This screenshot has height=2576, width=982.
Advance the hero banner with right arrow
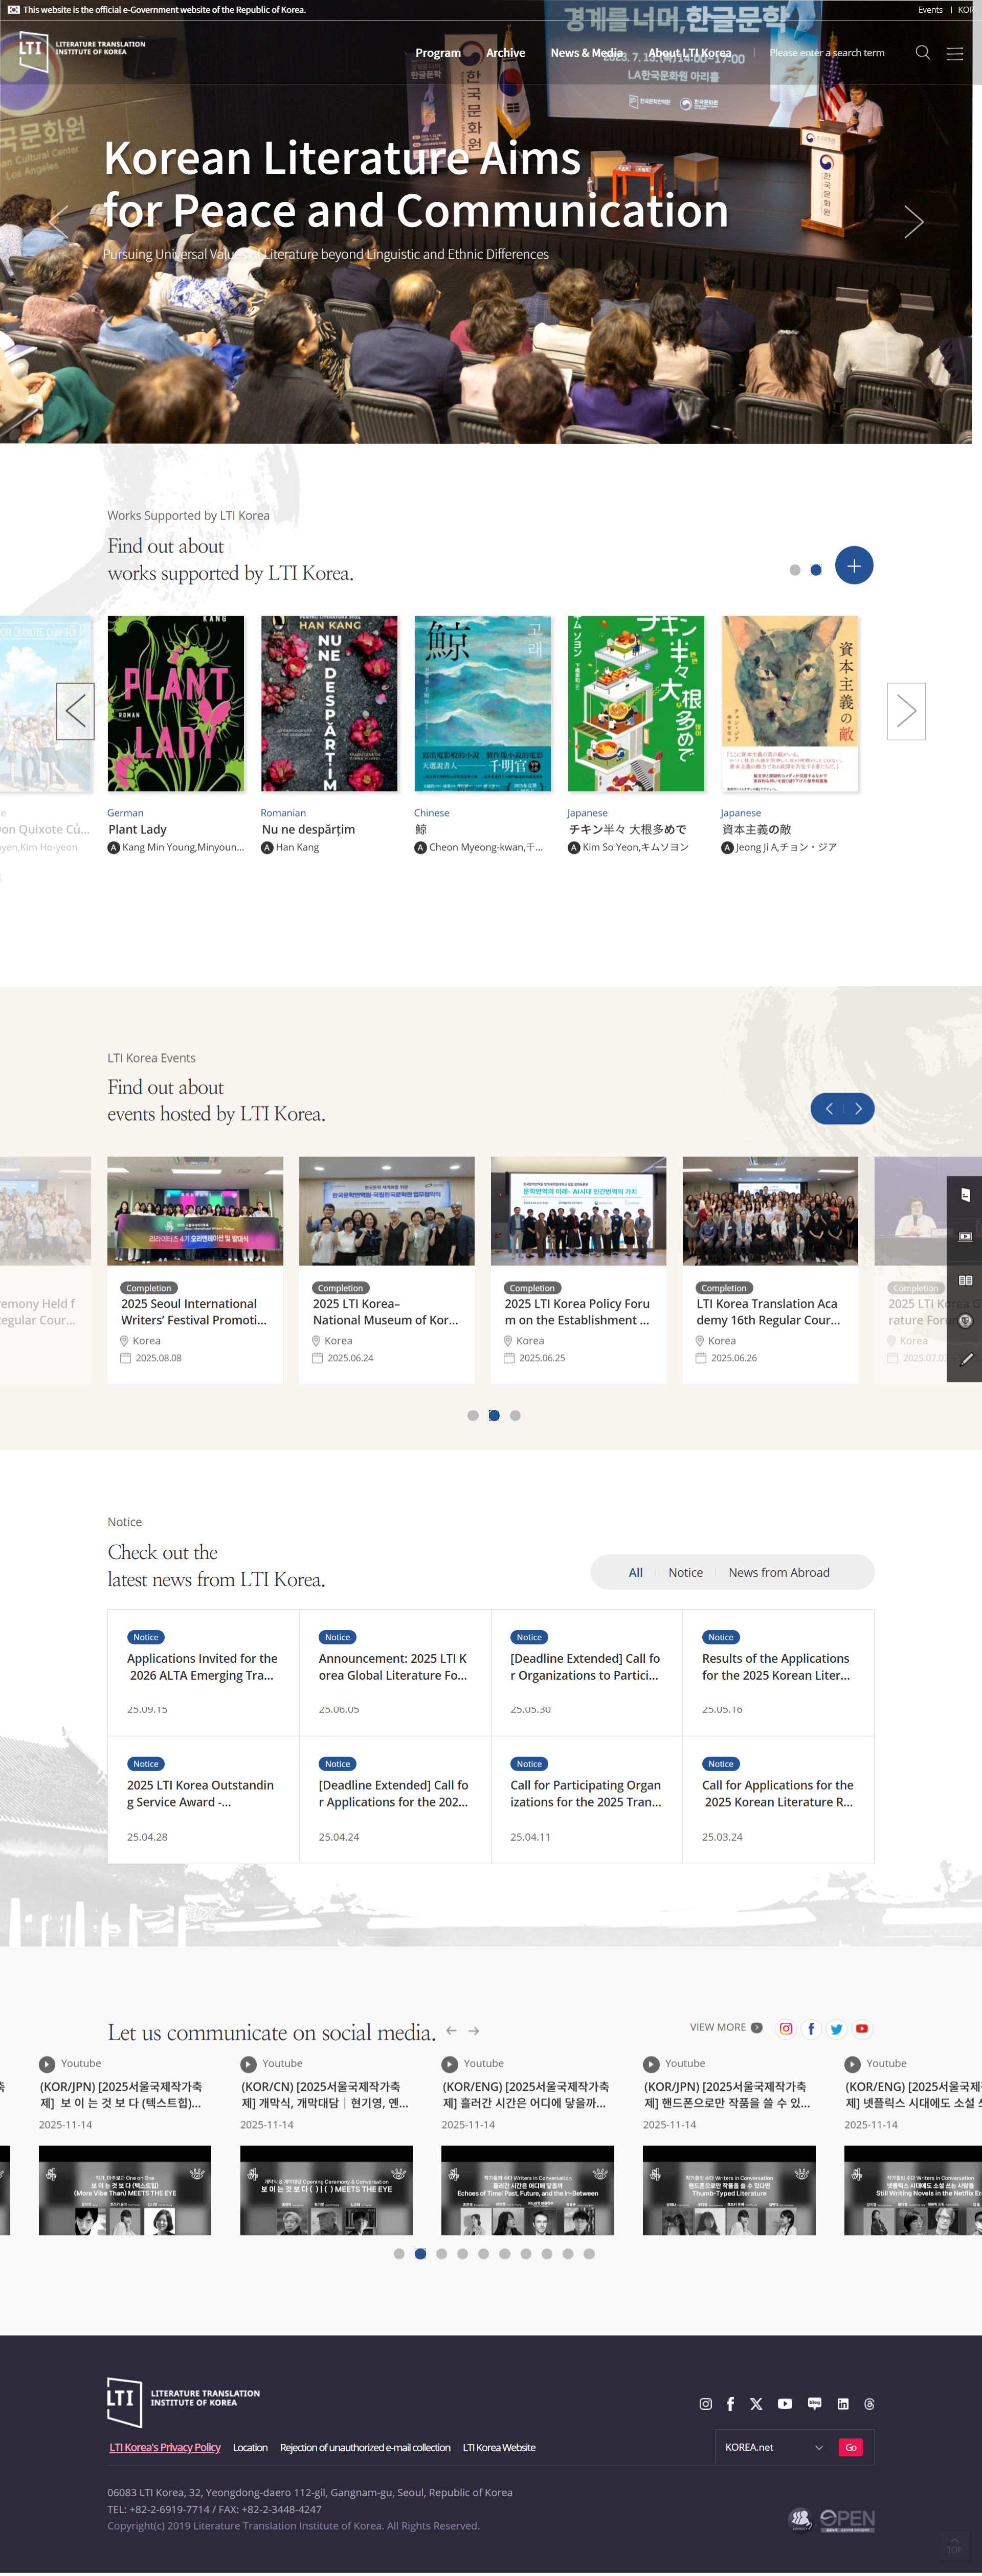click(913, 222)
